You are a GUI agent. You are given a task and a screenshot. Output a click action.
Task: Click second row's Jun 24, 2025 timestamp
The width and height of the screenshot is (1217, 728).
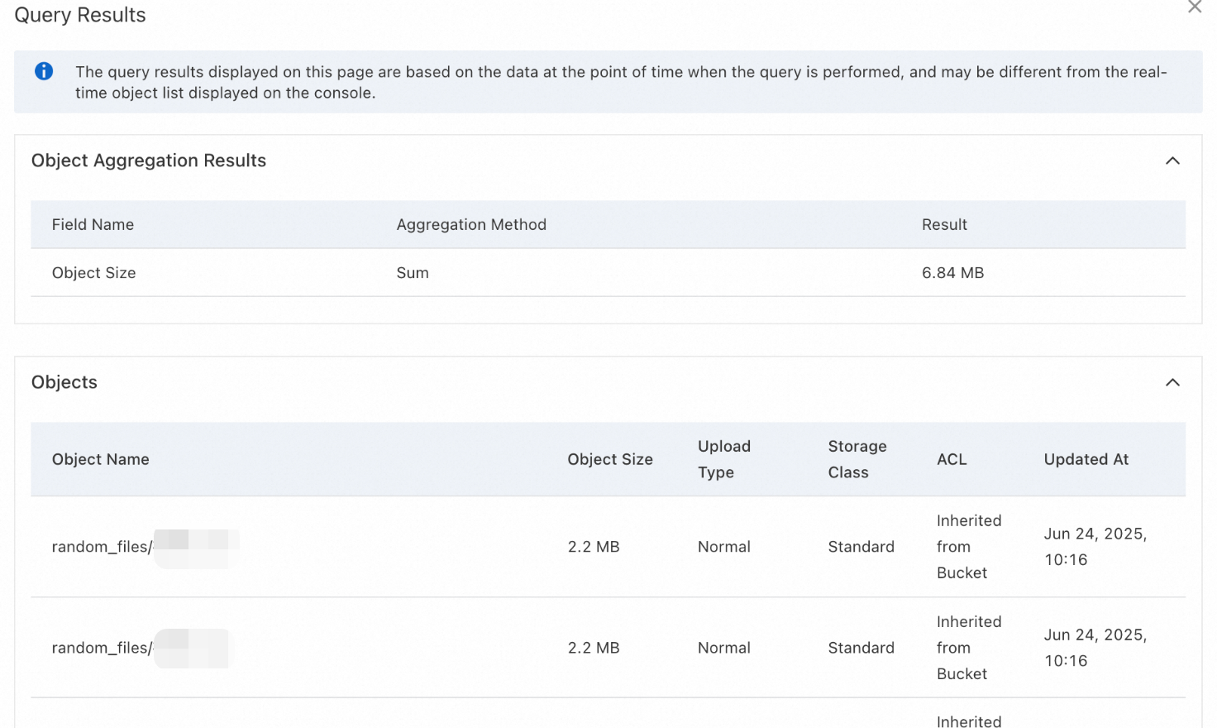(x=1095, y=648)
